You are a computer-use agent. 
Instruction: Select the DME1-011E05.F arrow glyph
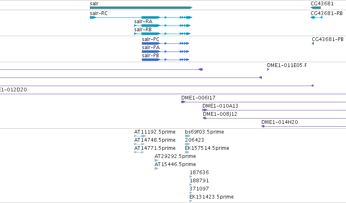coord(268,69)
